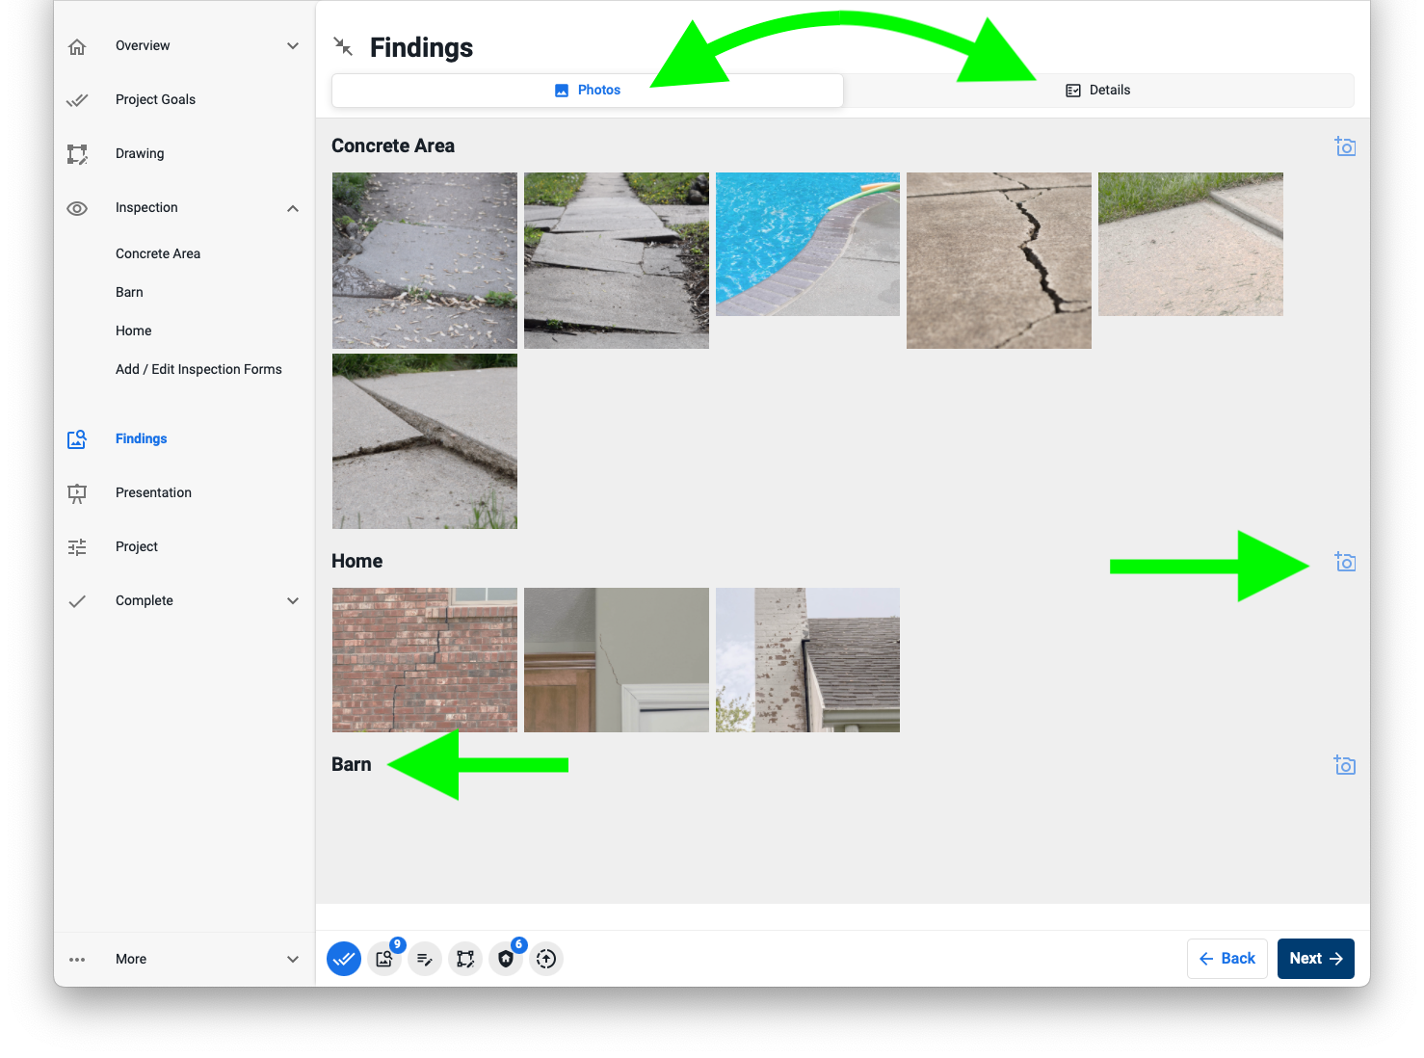This screenshot has height=1058, width=1424.
Task: Click the Drawing sidebar icon
Action: pos(77,154)
